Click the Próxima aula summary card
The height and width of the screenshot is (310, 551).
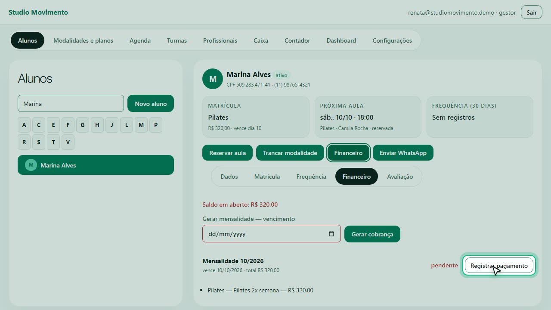pos(368,117)
